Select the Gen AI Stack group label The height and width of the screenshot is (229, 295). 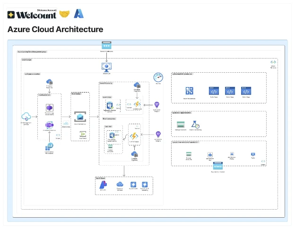pos(101,178)
